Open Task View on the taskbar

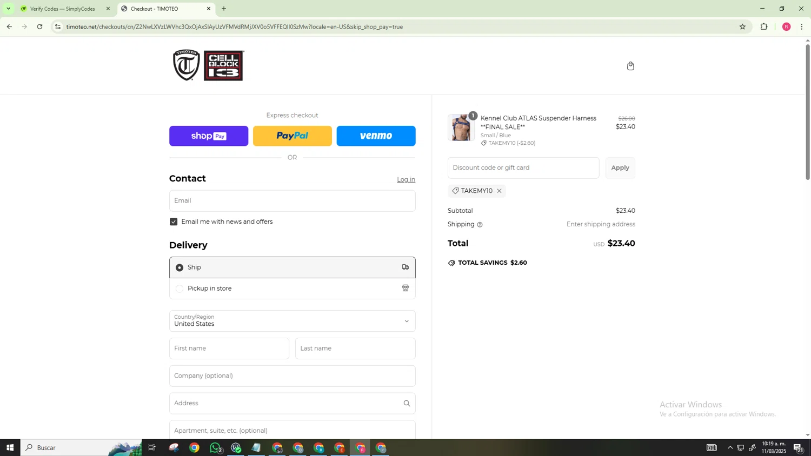tap(152, 447)
